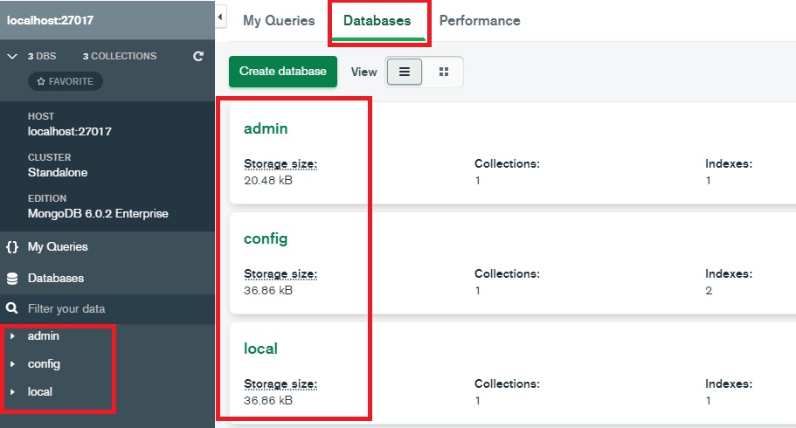Select local in the sidebar tree
This screenshot has width=796, height=428.
pyautogui.click(x=39, y=392)
